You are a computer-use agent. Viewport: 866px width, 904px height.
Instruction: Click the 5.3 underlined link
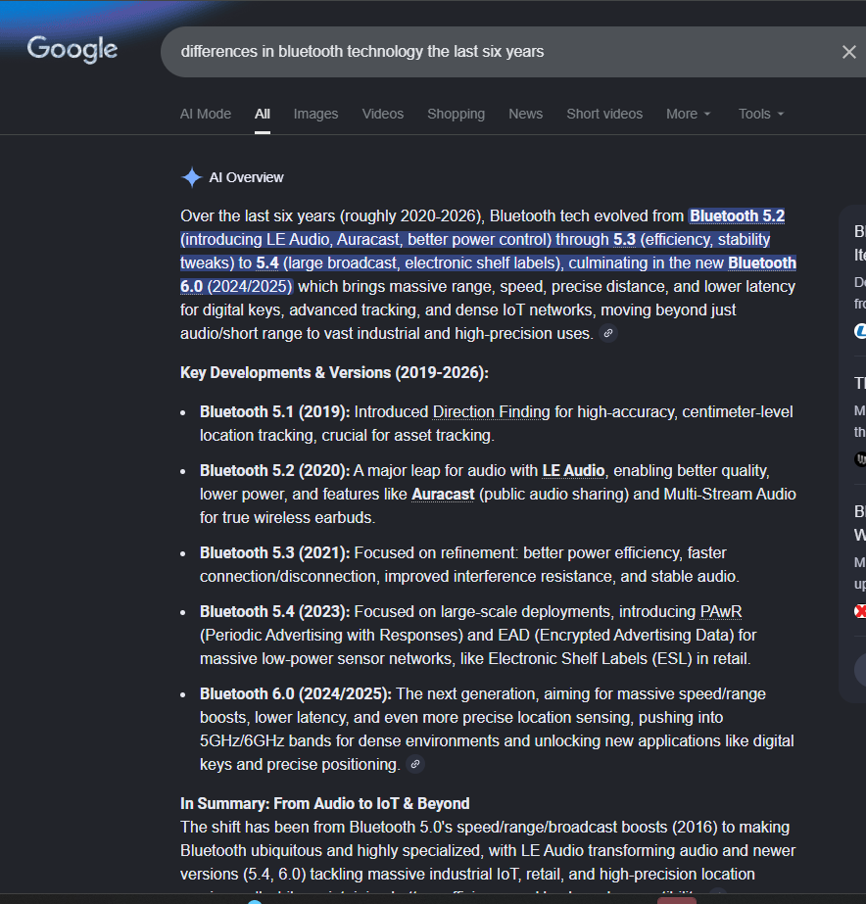[x=624, y=239]
